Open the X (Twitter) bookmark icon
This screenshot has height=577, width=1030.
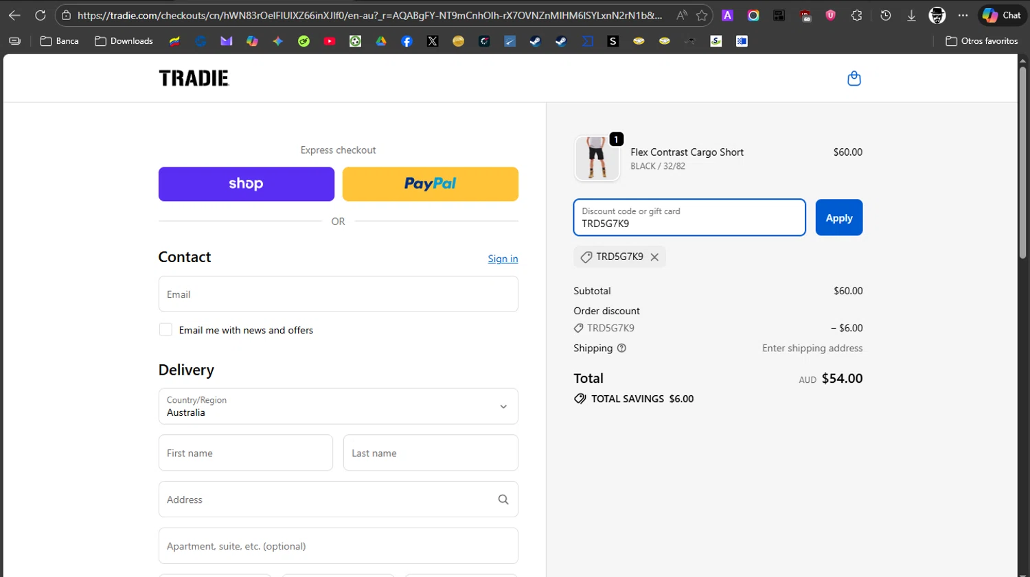(x=433, y=41)
